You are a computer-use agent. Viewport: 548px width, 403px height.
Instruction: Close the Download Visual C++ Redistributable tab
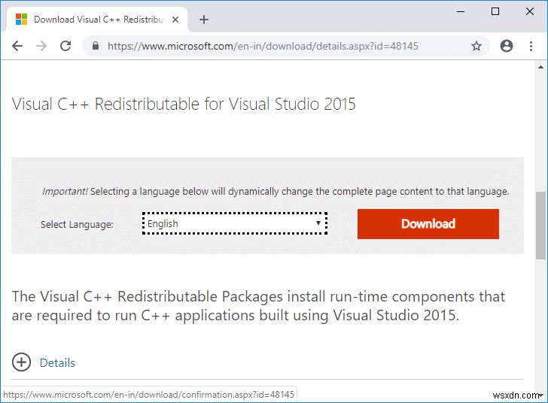point(175,20)
